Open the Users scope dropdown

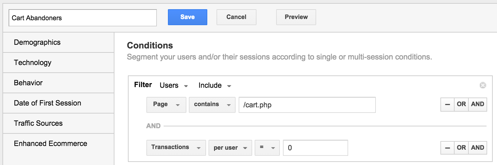pos(174,86)
